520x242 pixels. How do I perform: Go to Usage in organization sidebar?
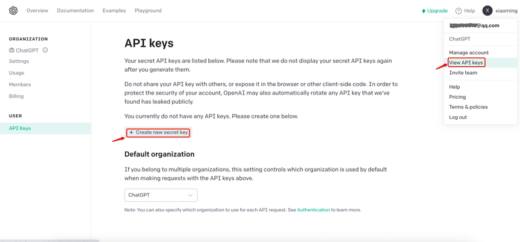[17, 73]
